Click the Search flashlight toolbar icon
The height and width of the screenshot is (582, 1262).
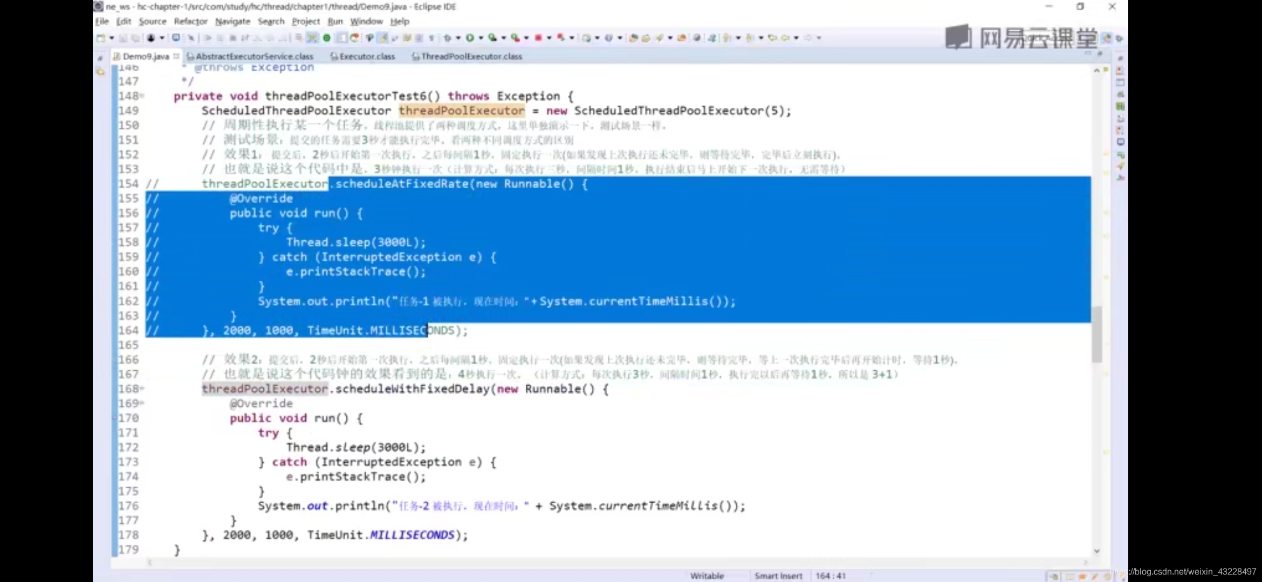(x=659, y=38)
